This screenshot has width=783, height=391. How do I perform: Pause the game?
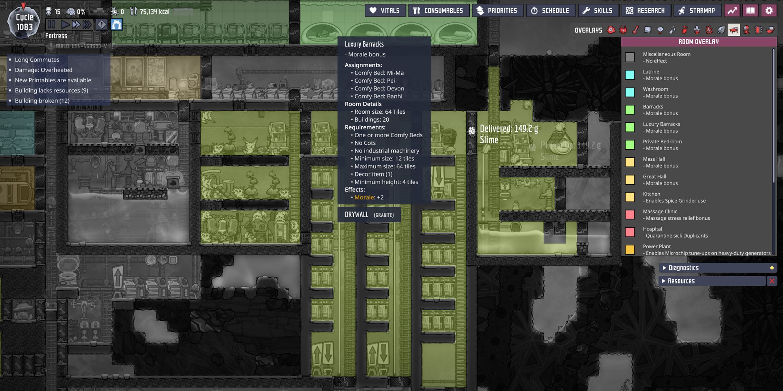coord(51,25)
